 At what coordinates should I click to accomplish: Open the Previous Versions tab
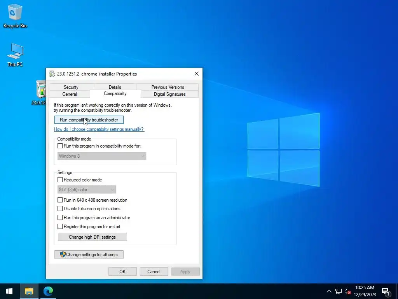tap(168, 87)
